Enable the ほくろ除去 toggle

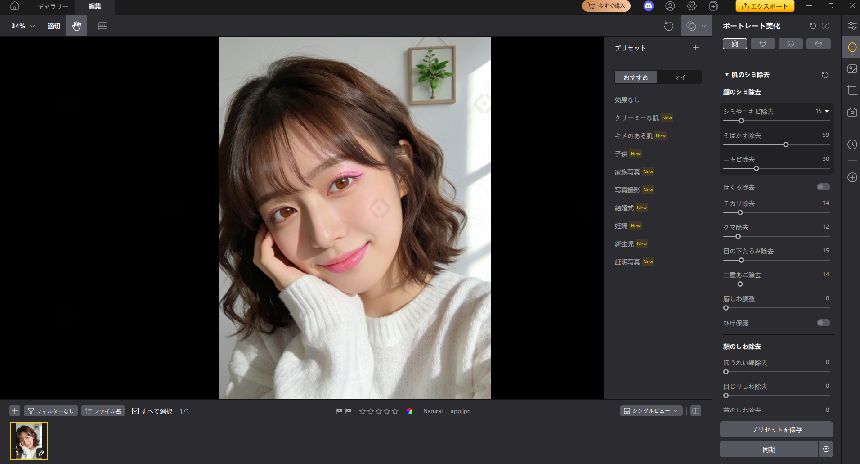[x=823, y=187]
